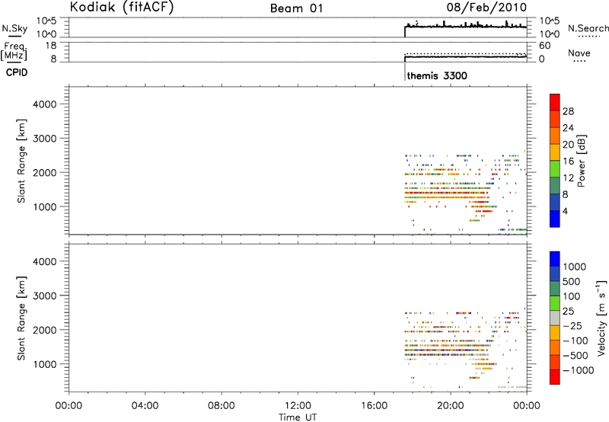Click the 'CPID' row label

tap(17, 72)
